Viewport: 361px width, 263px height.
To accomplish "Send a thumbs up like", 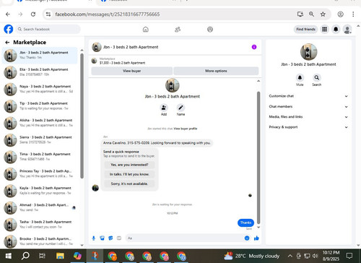I will (x=256, y=238).
